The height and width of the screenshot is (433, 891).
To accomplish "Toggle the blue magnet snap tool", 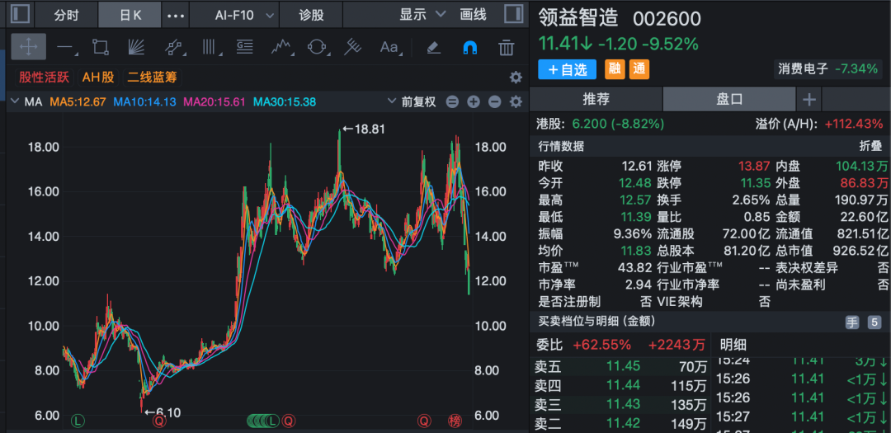I will (470, 48).
